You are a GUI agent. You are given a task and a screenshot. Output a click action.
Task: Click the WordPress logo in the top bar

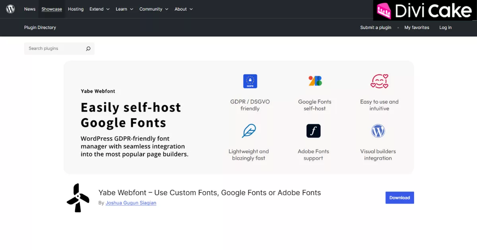point(11,9)
